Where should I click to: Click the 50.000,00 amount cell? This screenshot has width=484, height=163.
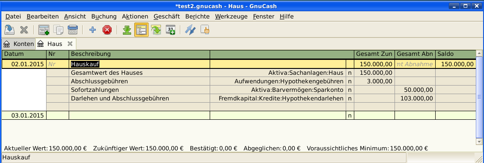pos(415,90)
